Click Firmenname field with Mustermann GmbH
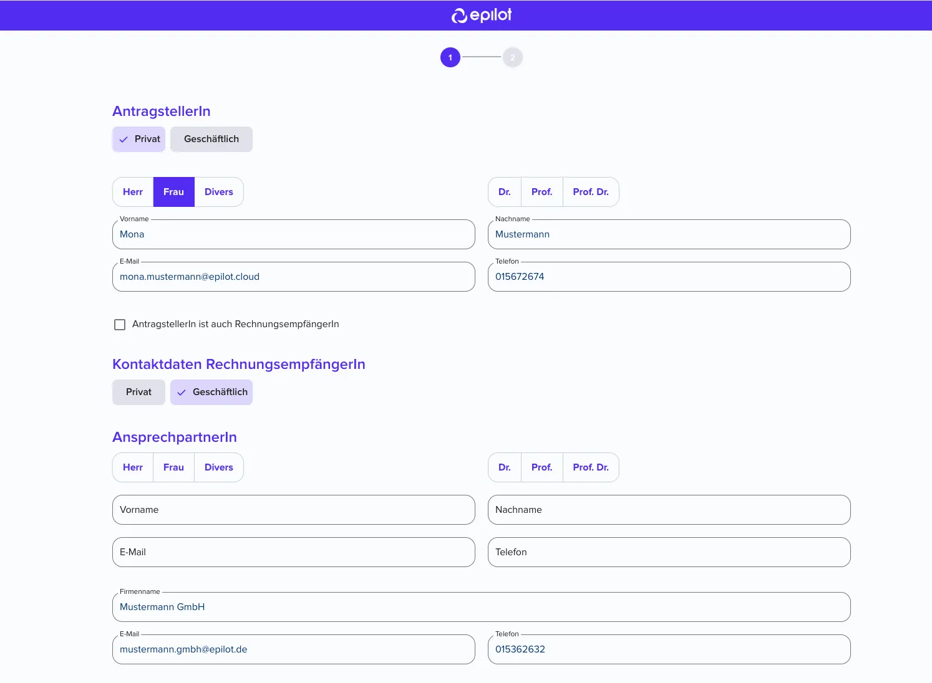932x683 pixels. point(482,607)
